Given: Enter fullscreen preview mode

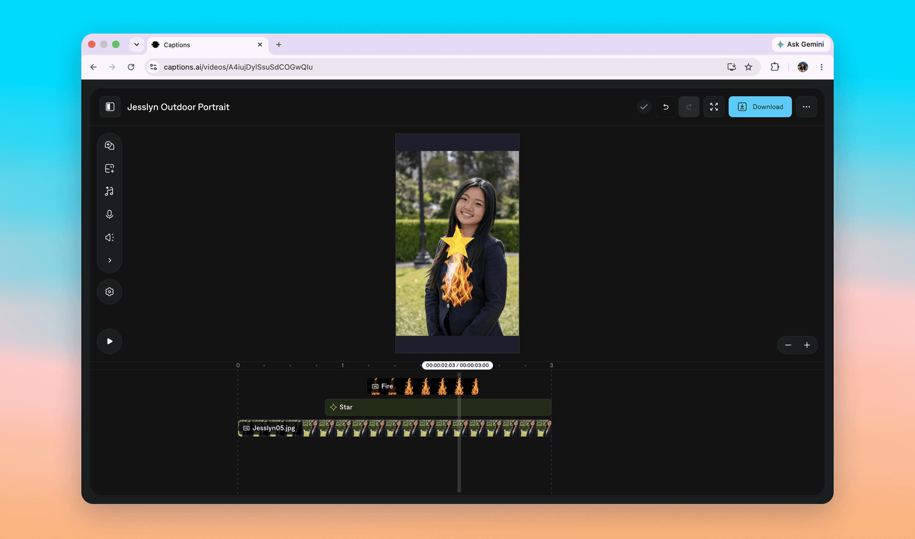Looking at the screenshot, I should [714, 107].
